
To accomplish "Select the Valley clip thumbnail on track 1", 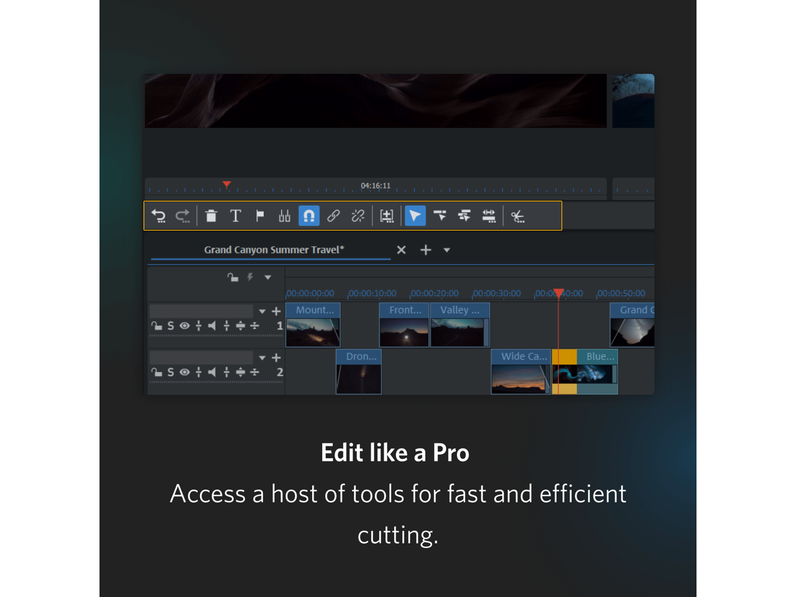I will click(458, 331).
